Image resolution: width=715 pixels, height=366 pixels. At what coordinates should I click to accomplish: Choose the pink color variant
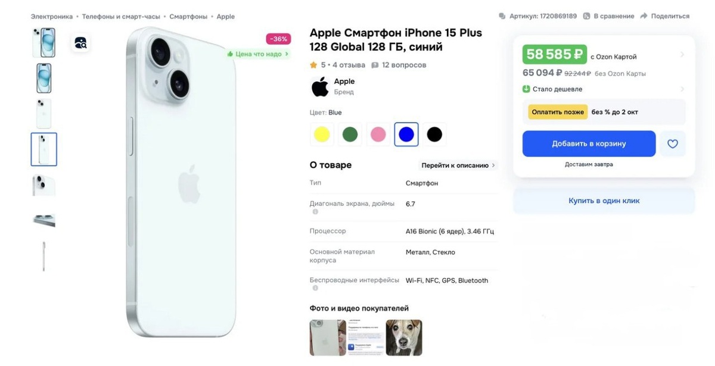click(378, 134)
